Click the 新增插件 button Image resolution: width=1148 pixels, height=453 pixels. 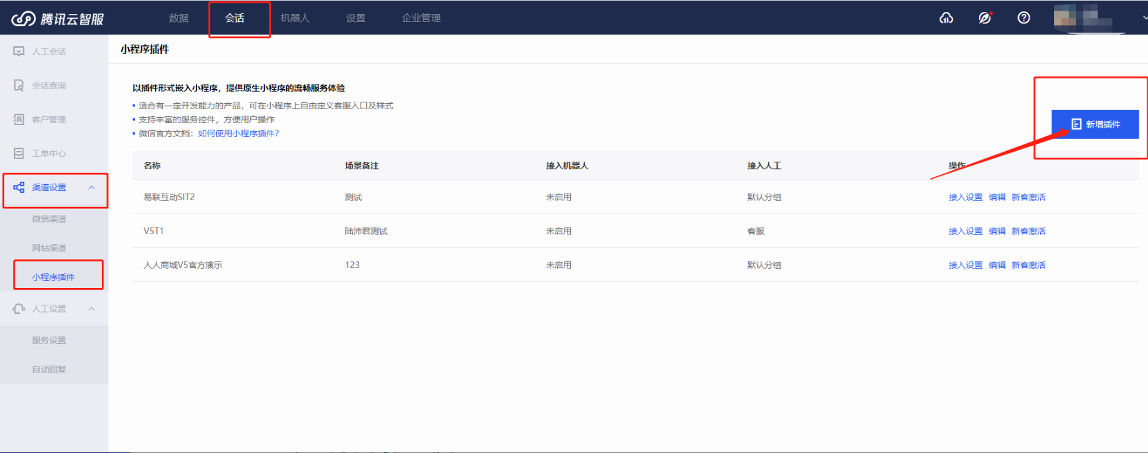tap(1095, 124)
